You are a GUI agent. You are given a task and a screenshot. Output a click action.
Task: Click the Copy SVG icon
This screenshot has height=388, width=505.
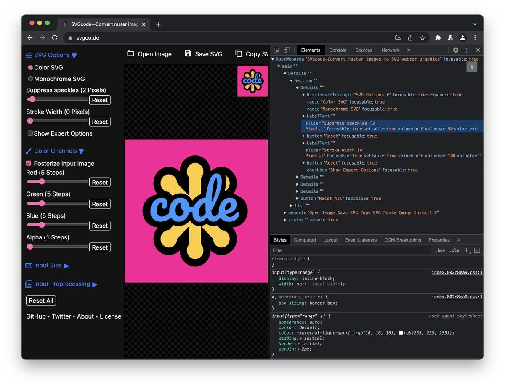point(239,53)
